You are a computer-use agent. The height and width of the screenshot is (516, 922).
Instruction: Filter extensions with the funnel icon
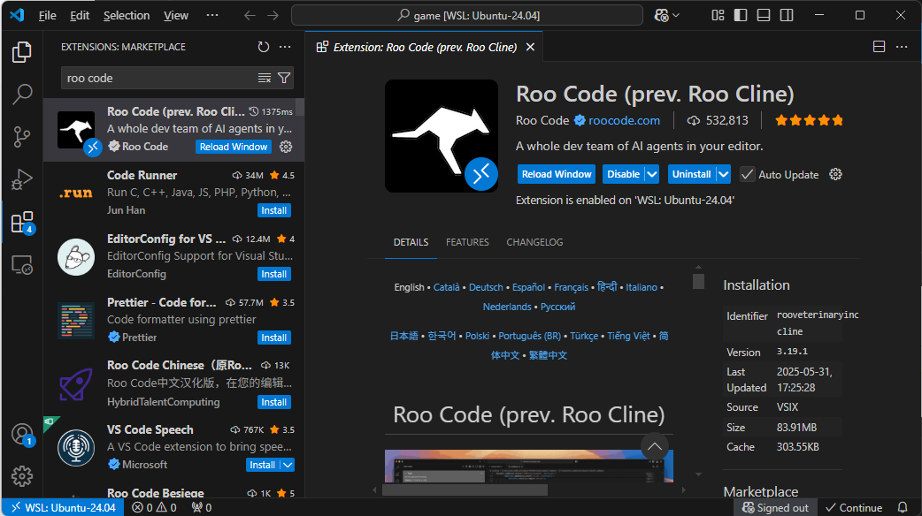pos(284,78)
